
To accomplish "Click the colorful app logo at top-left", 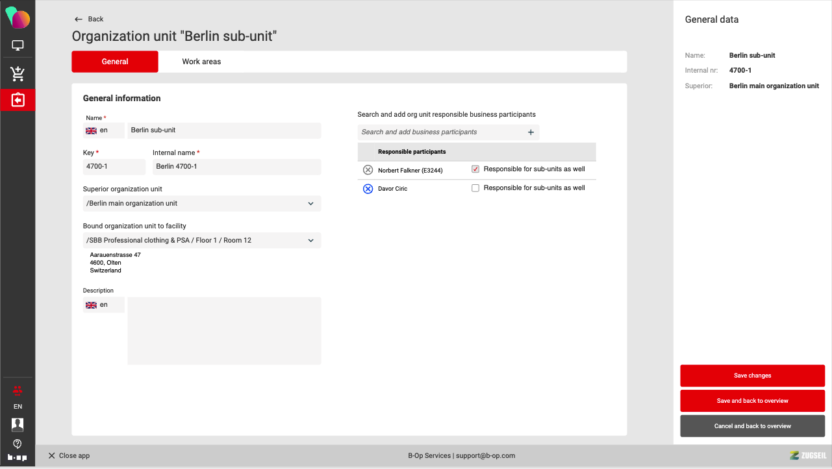I will 18,18.
